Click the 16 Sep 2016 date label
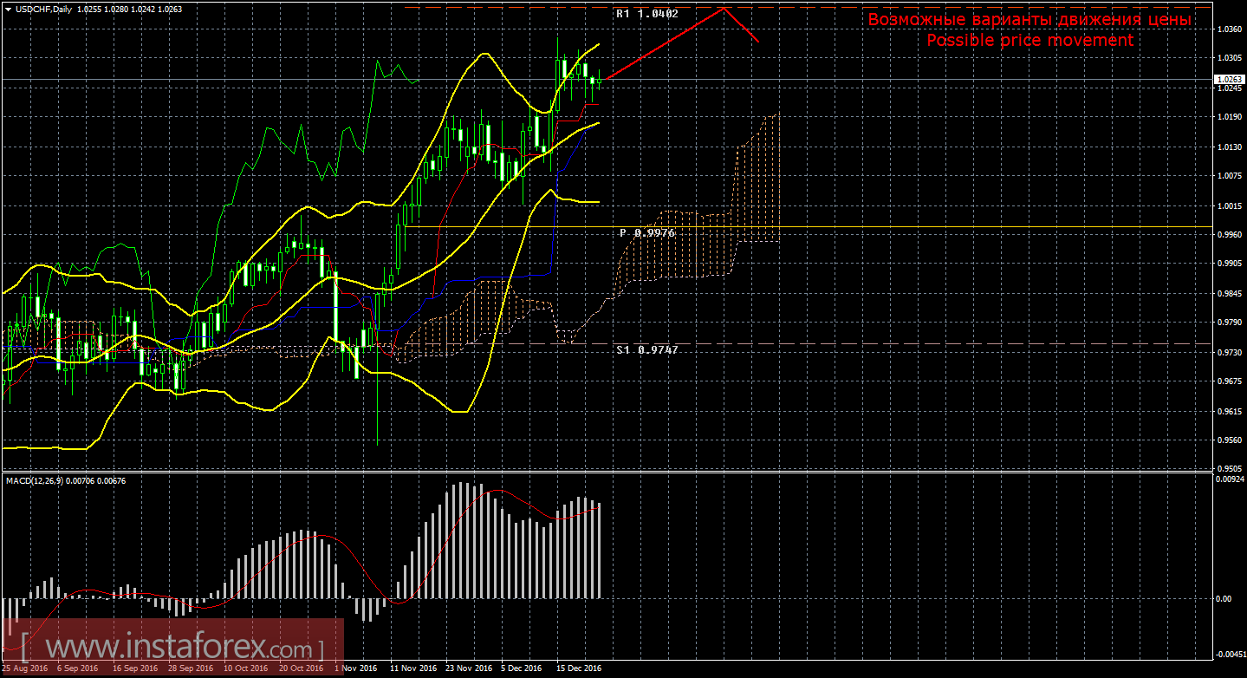Screen dimensions: 1247x678 [x=134, y=669]
